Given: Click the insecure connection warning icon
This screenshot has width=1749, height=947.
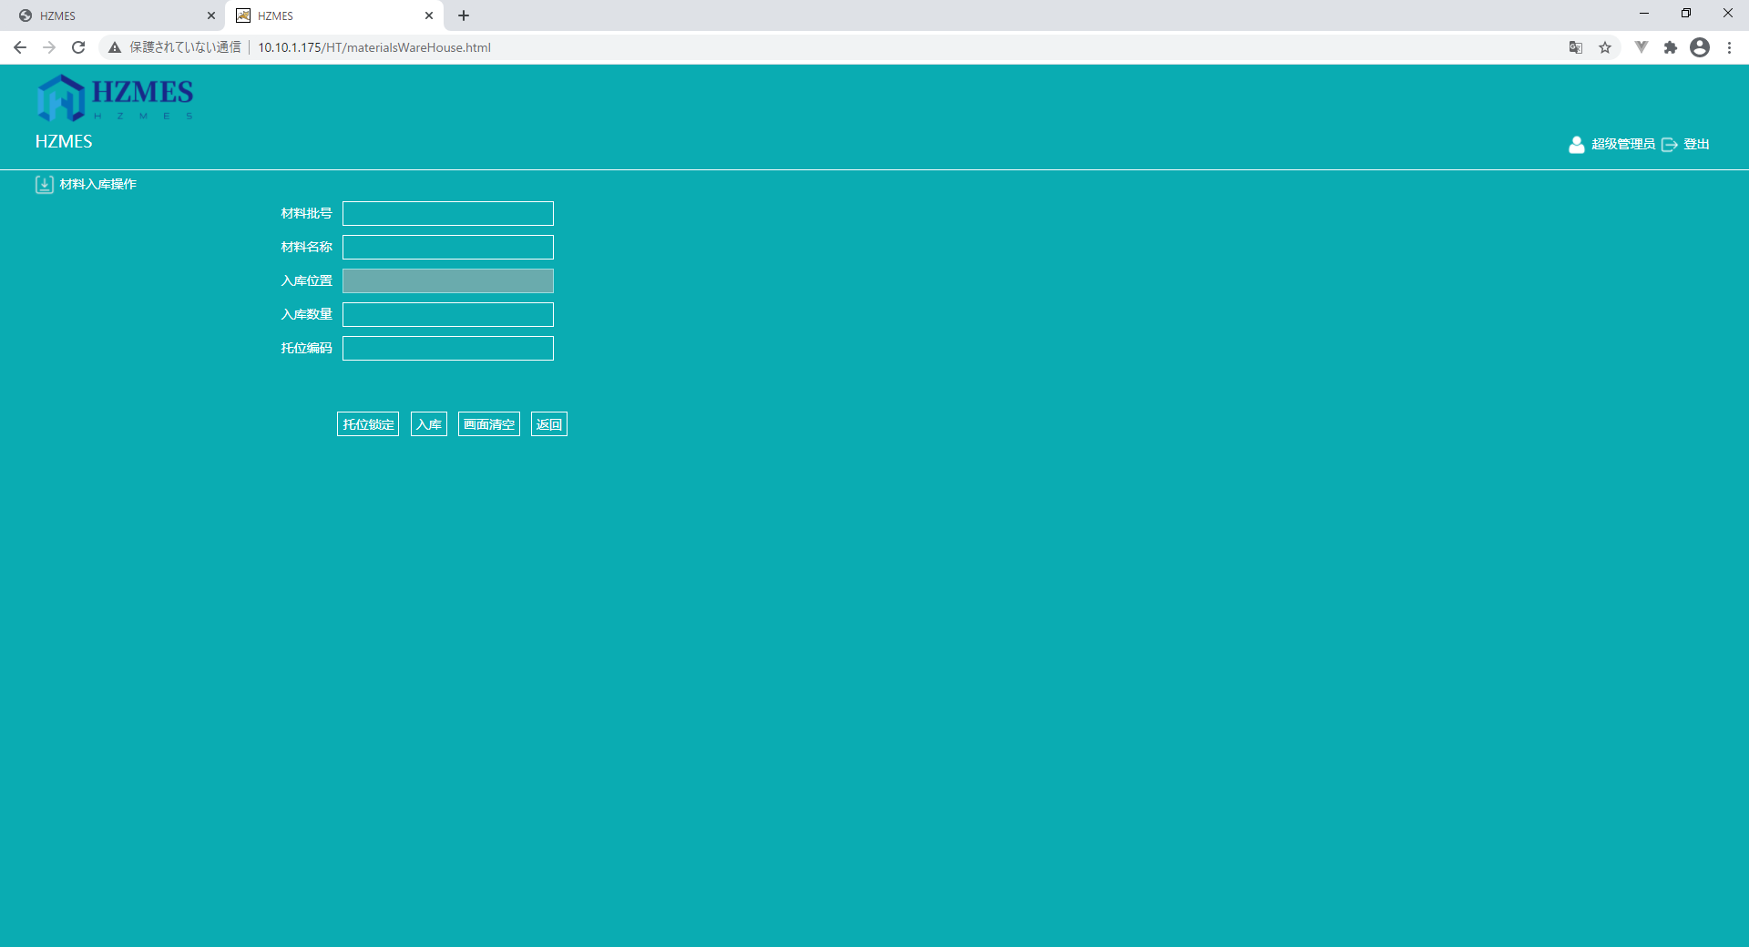Looking at the screenshot, I should point(115,47).
